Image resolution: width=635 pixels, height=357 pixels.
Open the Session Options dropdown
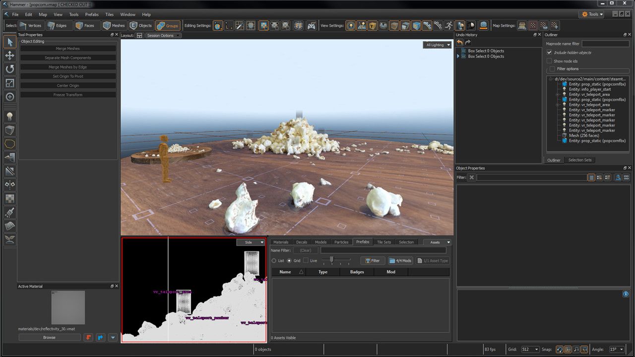(x=163, y=36)
